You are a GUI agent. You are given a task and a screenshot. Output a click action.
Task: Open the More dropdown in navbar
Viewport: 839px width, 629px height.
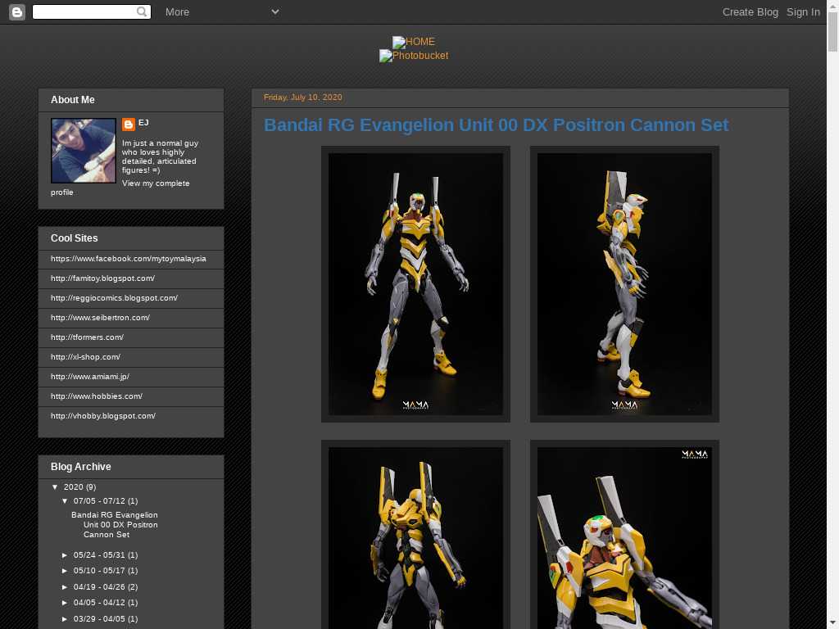click(x=222, y=11)
